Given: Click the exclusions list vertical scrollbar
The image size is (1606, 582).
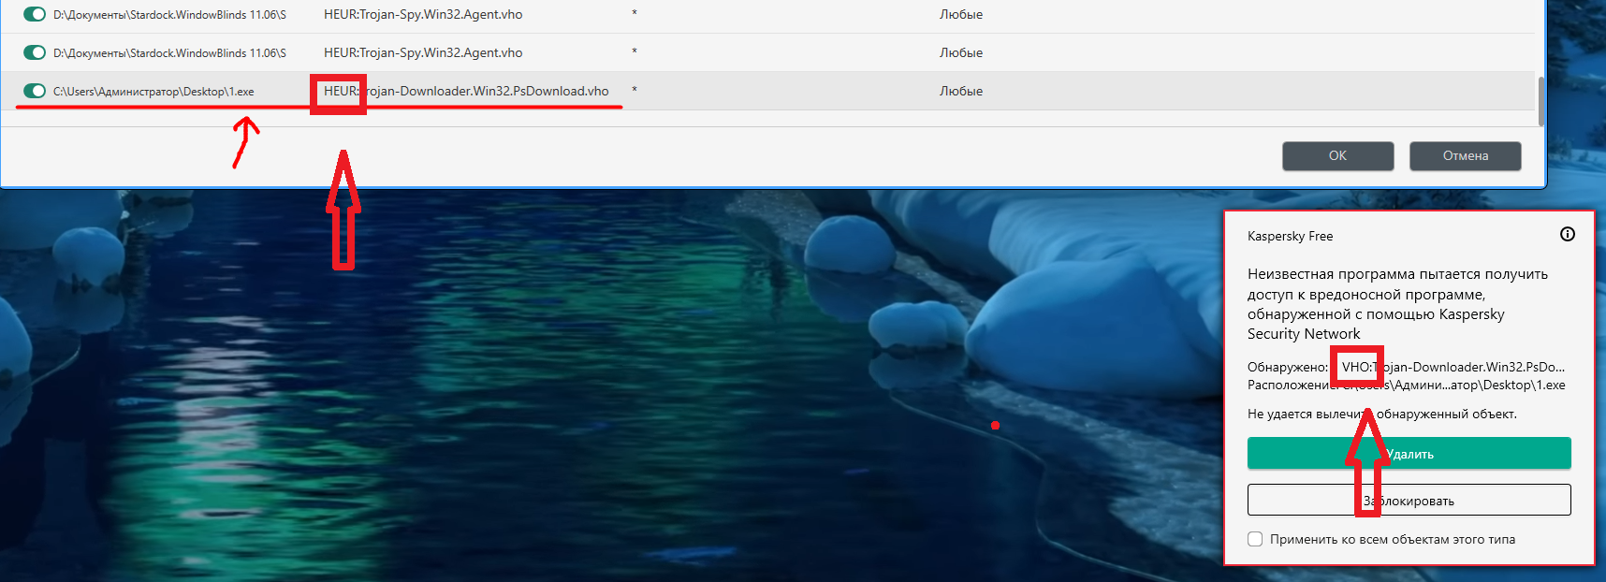Looking at the screenshot, I should (x=1540, y=100).
